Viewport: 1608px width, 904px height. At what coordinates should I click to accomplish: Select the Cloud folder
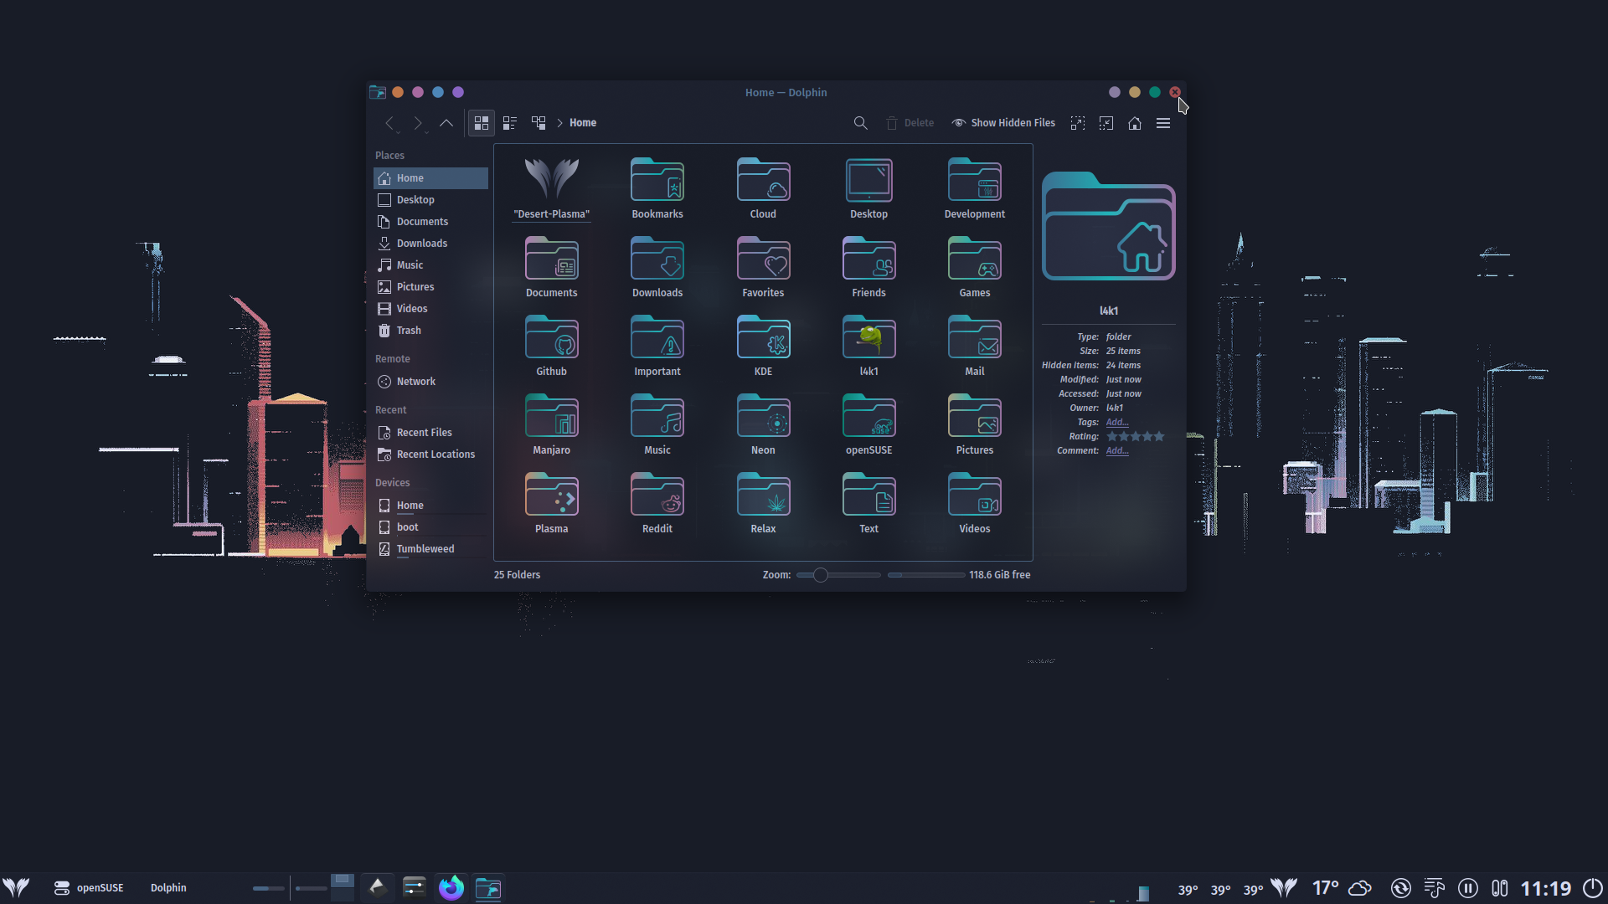tap(763, 188)
